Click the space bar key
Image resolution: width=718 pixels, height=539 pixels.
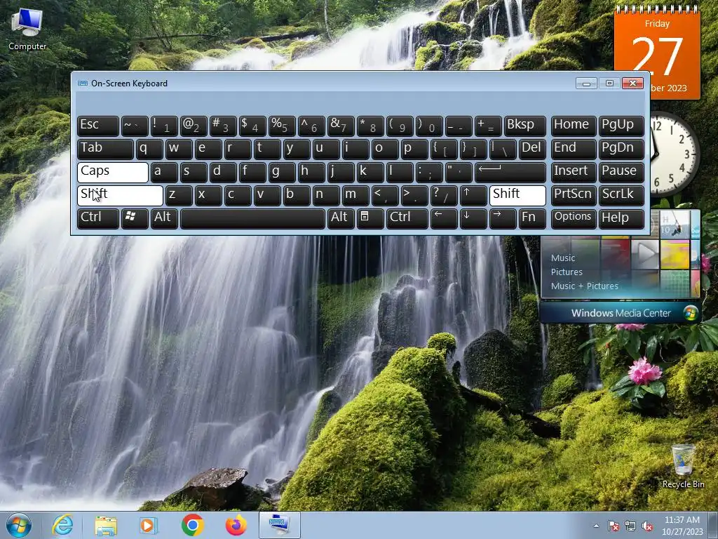point(252,218)
